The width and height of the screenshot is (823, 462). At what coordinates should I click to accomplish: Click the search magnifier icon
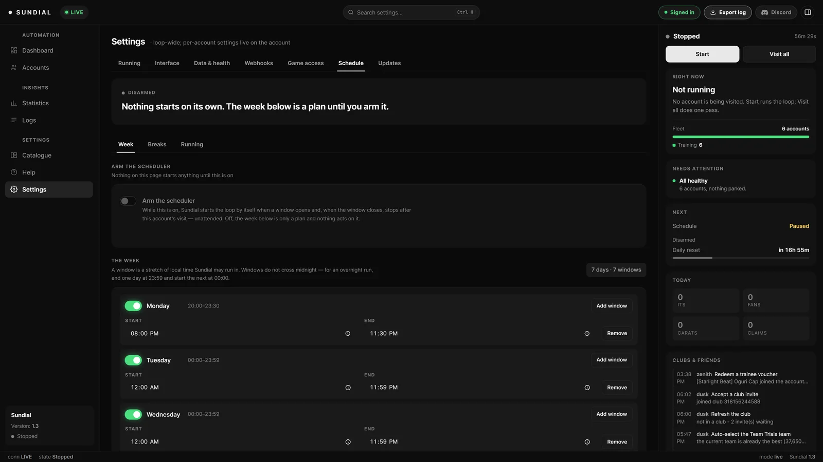[x=351, y=12]
